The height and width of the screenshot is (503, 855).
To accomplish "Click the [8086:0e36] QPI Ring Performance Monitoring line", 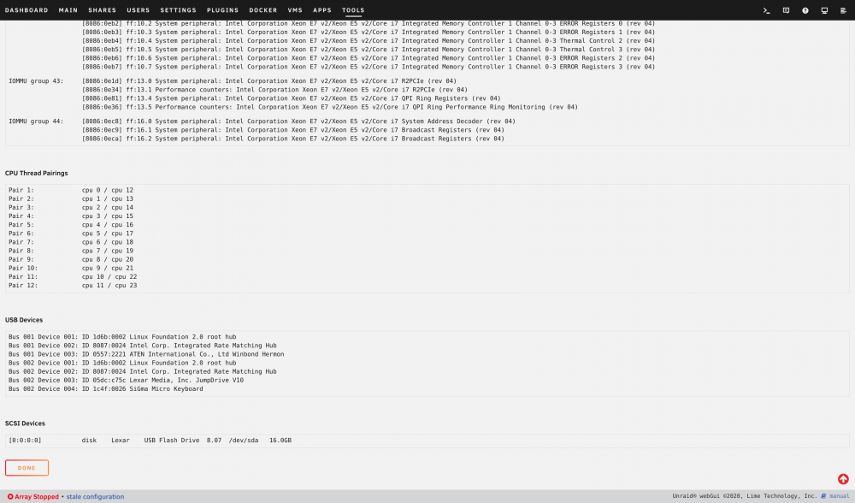I will coord(330,107).
